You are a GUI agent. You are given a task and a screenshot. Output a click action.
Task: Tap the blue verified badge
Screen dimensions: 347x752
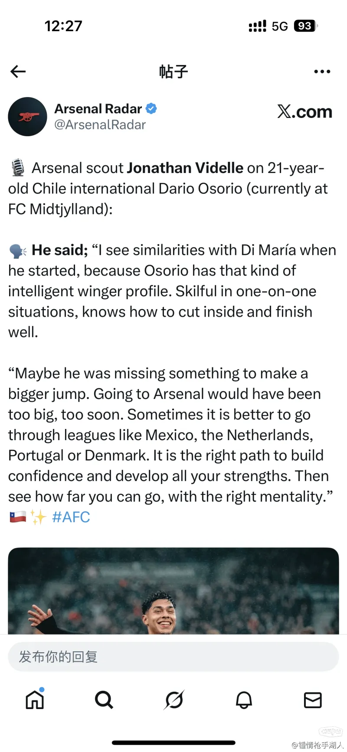tap(151, 108)
